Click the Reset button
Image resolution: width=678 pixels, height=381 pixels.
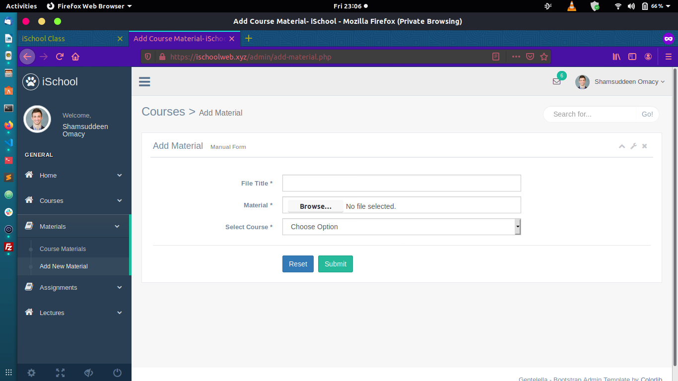[x=298, y=264]
